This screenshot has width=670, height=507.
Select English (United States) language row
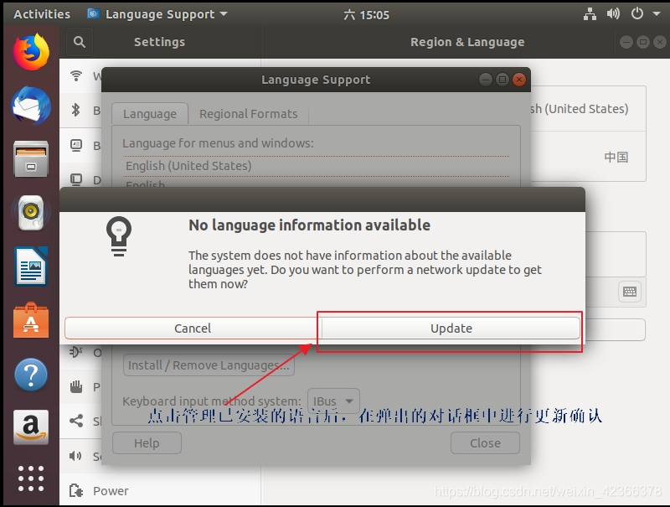tap(317, 166)
